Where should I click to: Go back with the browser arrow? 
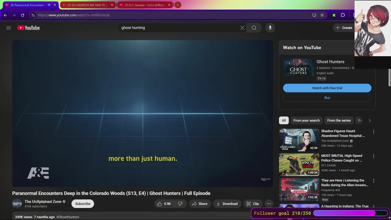[5, 15]
